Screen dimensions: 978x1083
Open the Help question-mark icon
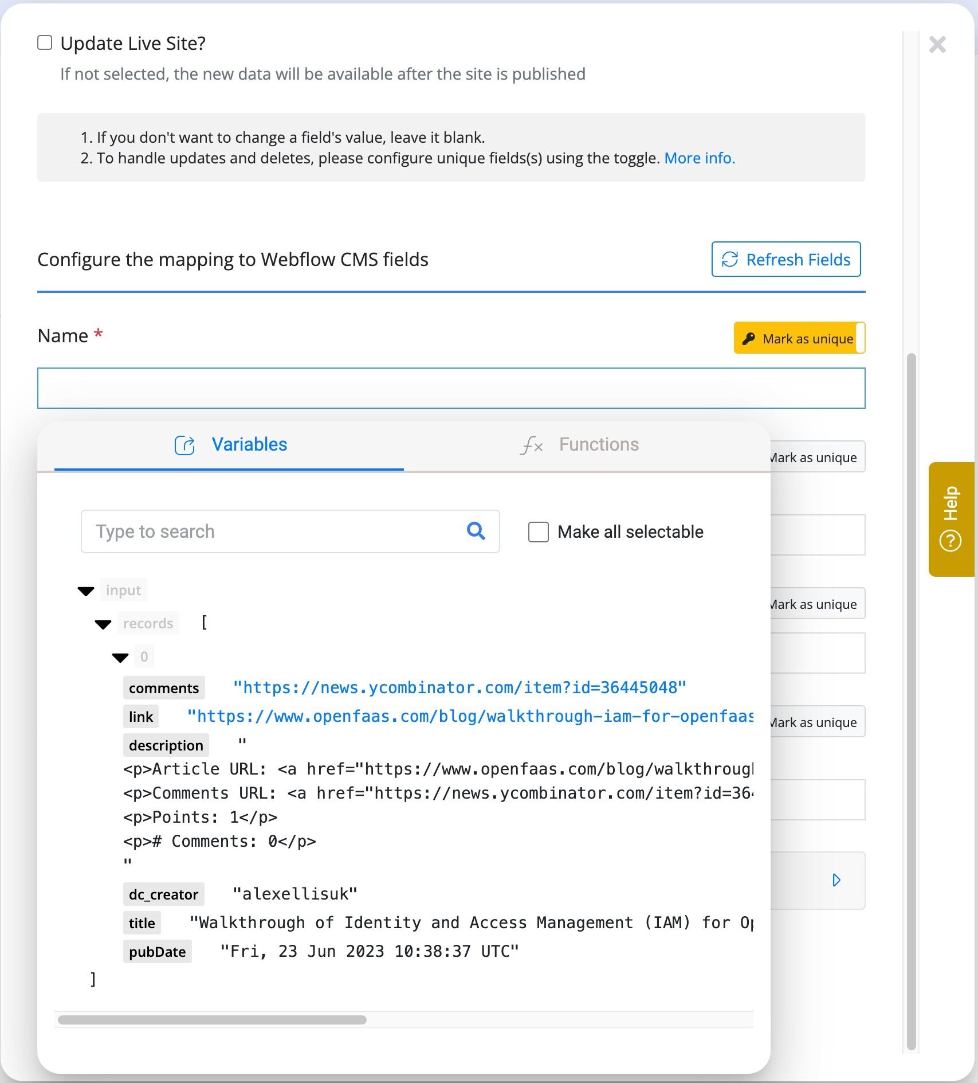coord(950,539)
